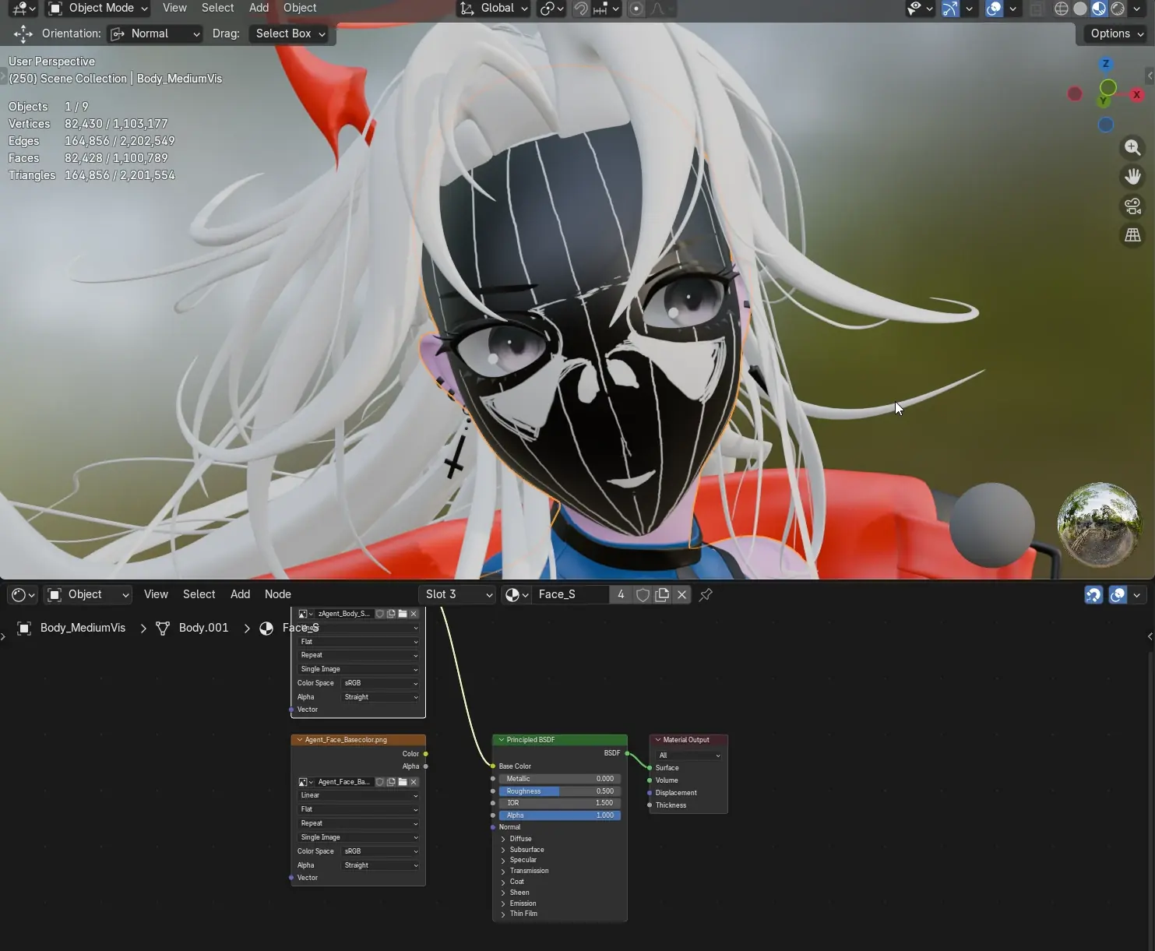Image resolution: width=1155 pixels, height=951 pixels.
Task: Adjust the Roughness slider in Principled BSDF
Action: (x=560, y=791)
